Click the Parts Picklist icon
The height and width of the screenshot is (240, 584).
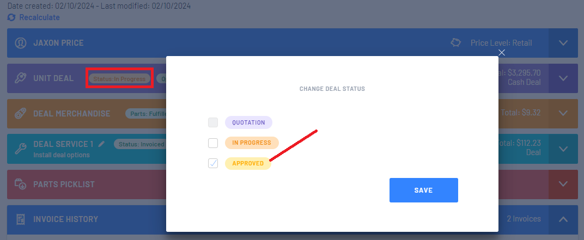tap(20, 184)
